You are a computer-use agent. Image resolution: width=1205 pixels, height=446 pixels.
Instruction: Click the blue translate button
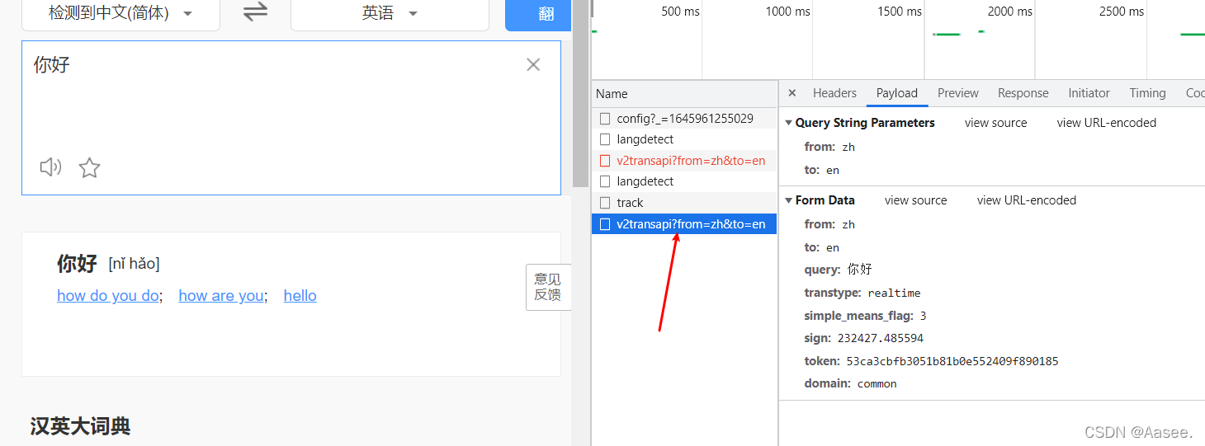tap(538, 15)
